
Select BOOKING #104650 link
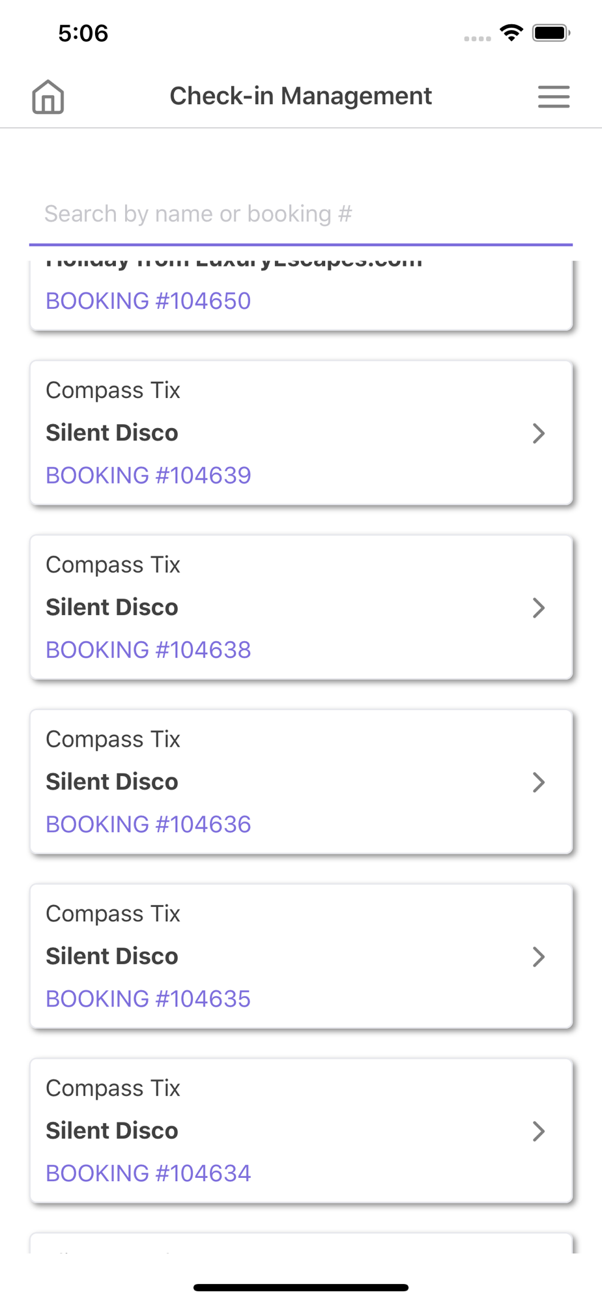pyautogui.click(x=148, y=301)
